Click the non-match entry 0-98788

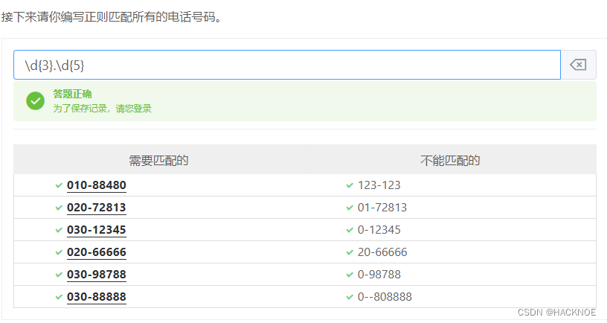(x=379, y=274)
